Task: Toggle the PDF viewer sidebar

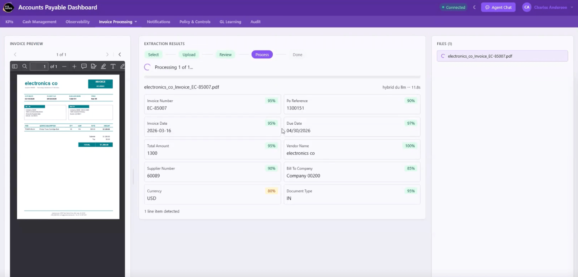Action: pos(15,66)
